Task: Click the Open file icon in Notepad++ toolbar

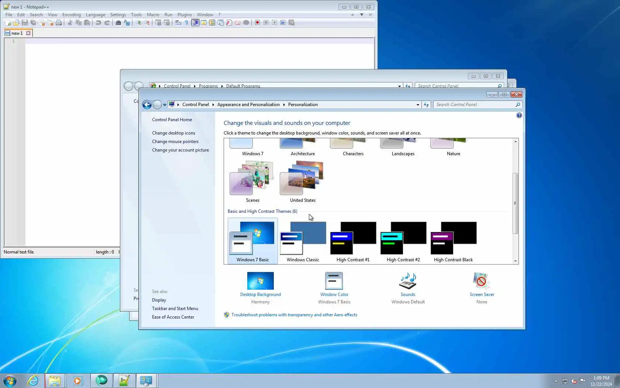Action: [16, 23]
